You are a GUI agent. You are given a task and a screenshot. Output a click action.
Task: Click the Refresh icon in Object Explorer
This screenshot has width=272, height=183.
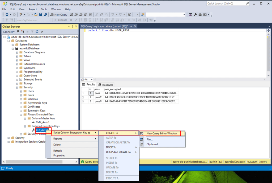37,32
